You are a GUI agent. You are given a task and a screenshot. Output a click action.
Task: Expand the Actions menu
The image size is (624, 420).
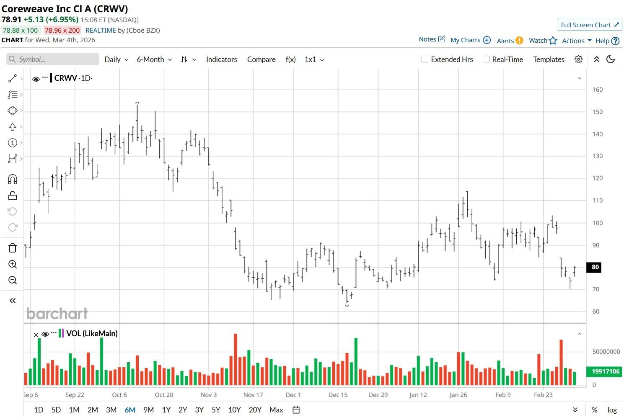577,41
